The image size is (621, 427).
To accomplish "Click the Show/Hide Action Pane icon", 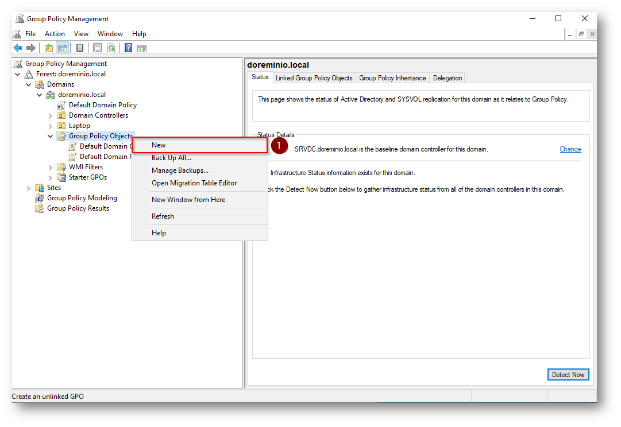I will point(141,48).
